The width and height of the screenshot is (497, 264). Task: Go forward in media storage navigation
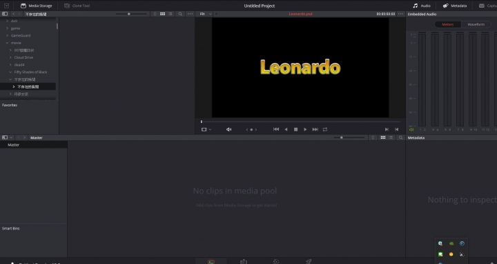click(19, 14)
